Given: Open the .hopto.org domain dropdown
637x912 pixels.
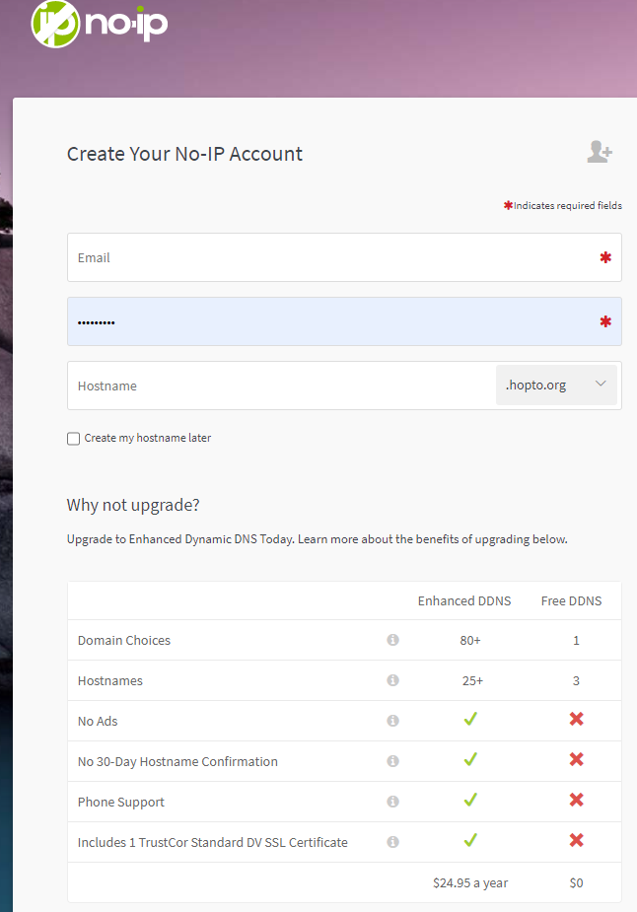Looking at the screenshot, I should [556, 386].
